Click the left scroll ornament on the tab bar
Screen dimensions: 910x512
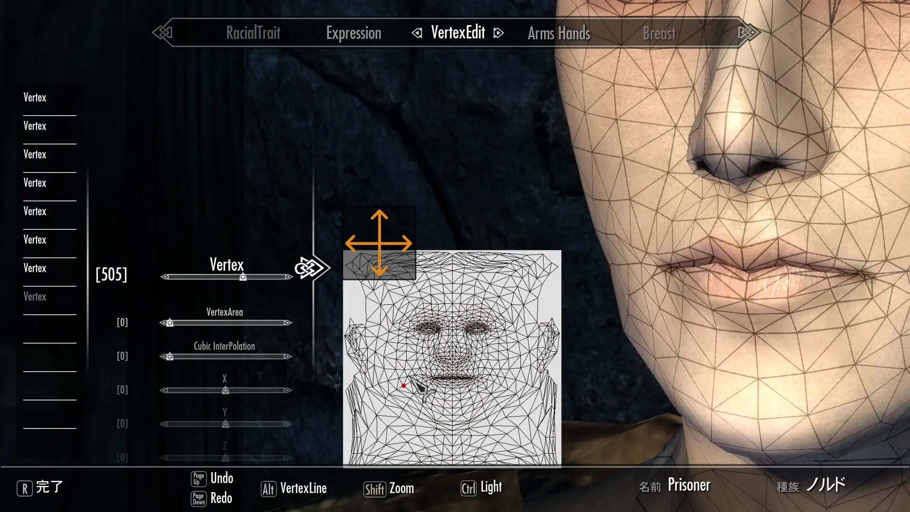[x=163, y=33]
